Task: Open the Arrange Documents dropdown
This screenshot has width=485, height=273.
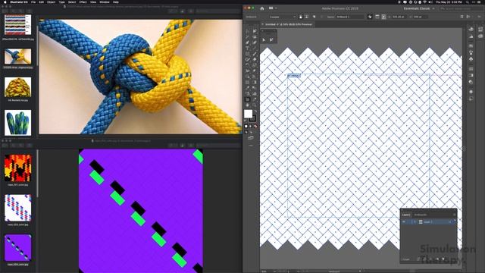Action: (273, 8)
